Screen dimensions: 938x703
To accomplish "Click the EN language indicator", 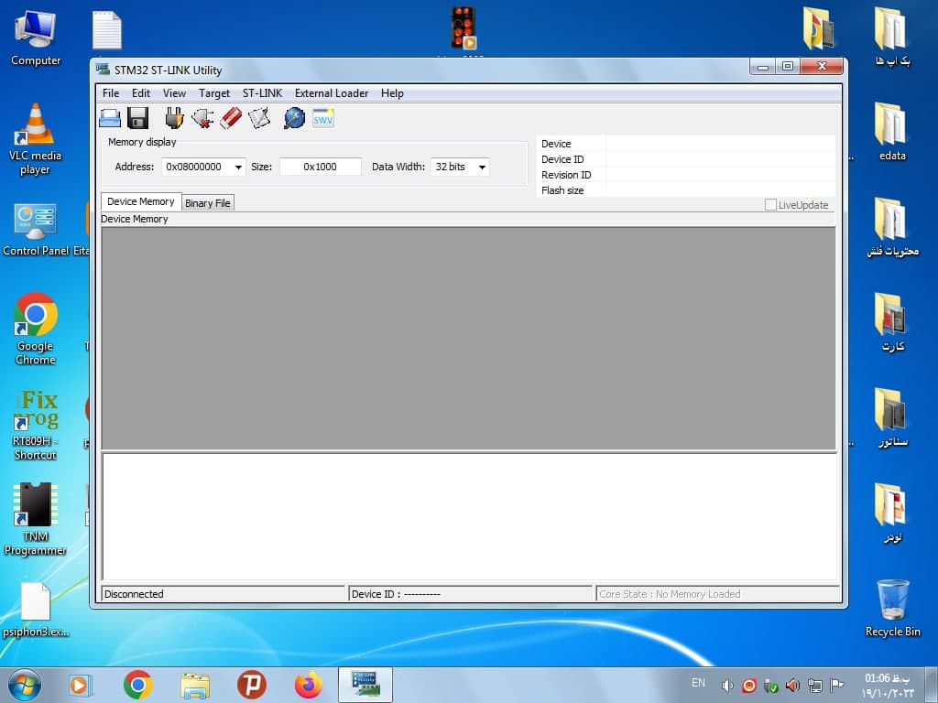I will (698, 683).
